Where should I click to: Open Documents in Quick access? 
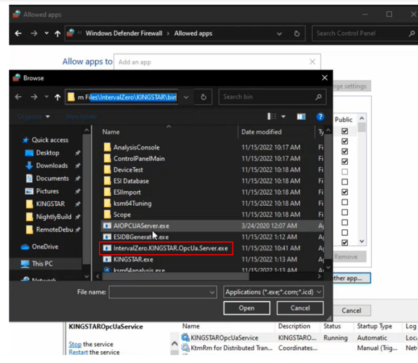click(52, 178)
